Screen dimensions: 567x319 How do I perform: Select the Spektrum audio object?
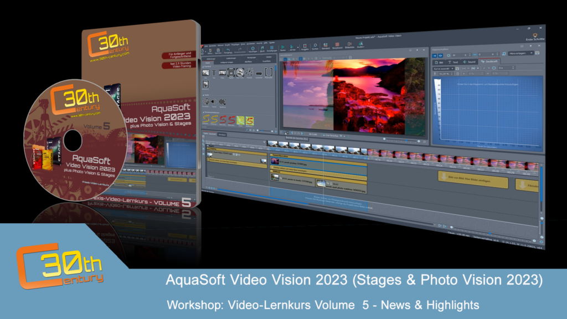pyautogui.click(x=223, y=102)
